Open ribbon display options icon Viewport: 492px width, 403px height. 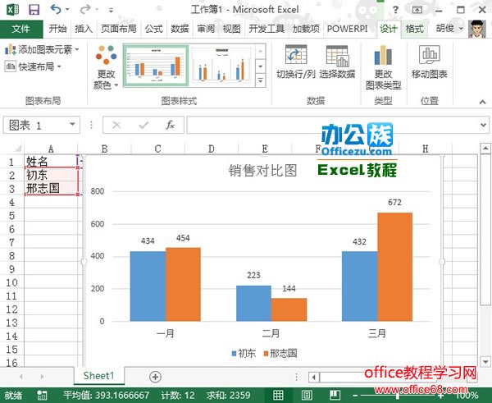[417, 10]
